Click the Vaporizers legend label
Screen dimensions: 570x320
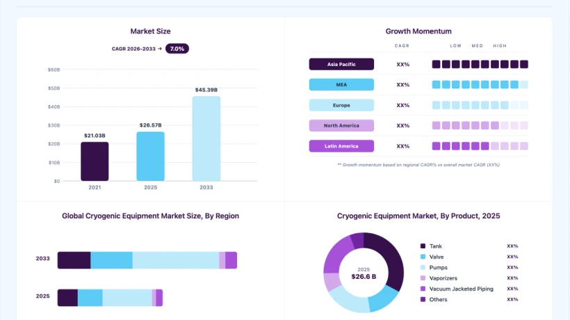tap(443, 278)
